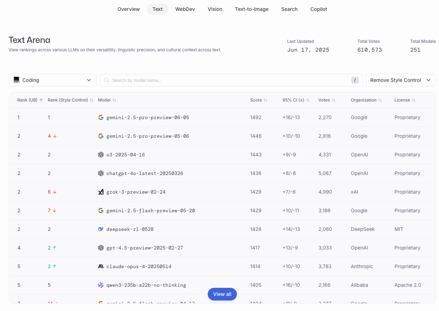Viewport: 439px width, 311px height.
Task: Click the xAI organization cell
Action: click(355, 192)
